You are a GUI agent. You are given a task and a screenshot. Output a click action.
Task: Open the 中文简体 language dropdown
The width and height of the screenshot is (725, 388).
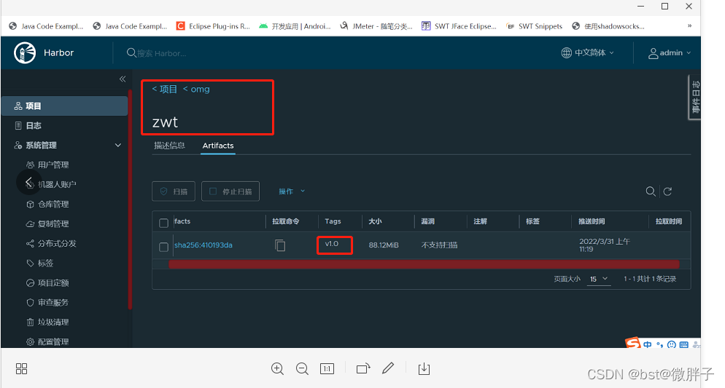point(588,52)
